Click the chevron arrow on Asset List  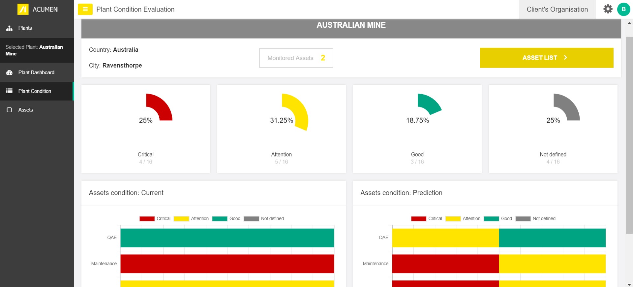click(x=565, y=57)
